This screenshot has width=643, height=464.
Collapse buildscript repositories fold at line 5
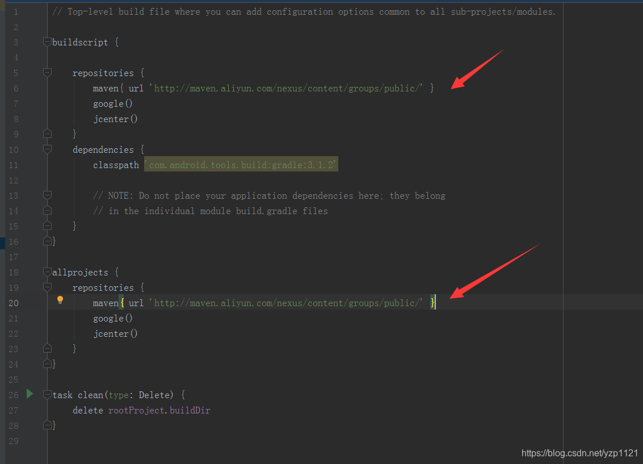coord(47,73)
